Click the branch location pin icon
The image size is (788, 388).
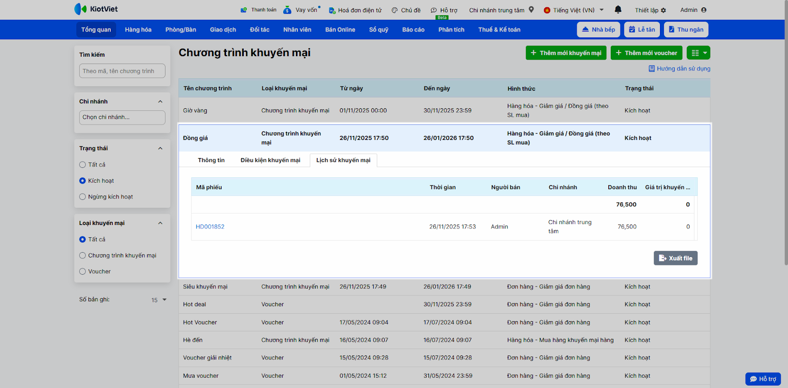(531, 9)
